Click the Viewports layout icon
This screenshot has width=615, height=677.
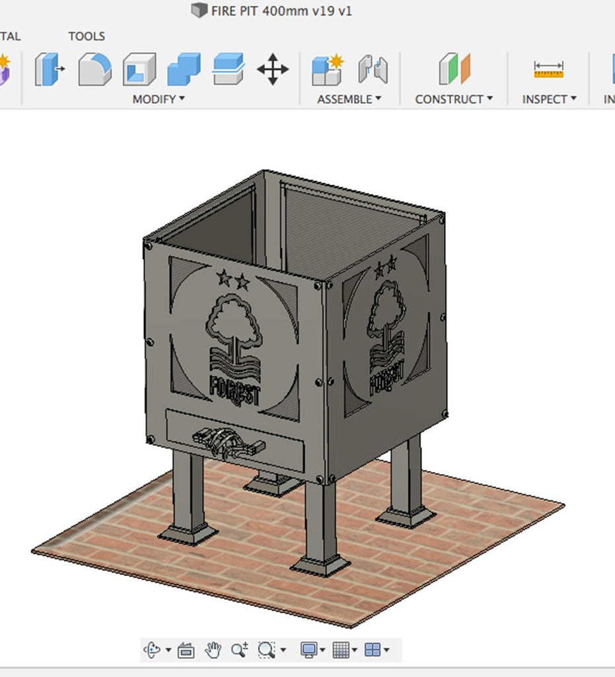click(x=373, y=650)
